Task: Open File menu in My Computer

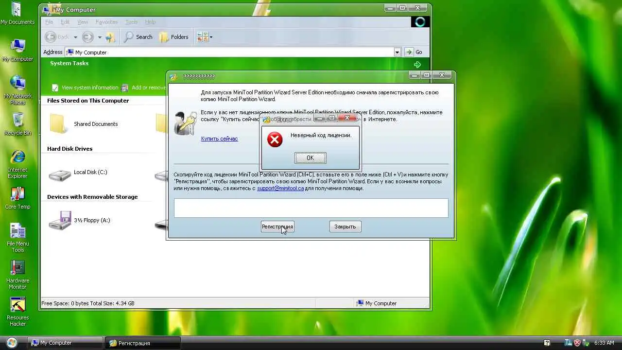Action: pyautogui.click(x=49, y=22)
